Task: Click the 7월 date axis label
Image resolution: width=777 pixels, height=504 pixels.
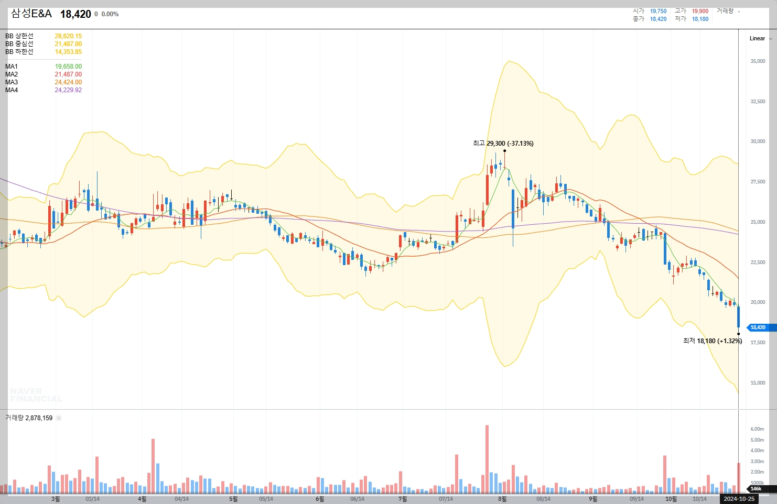Action: click(x=403, y=499)
